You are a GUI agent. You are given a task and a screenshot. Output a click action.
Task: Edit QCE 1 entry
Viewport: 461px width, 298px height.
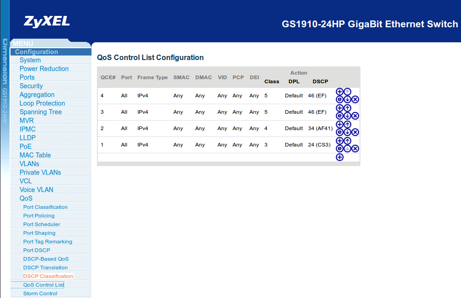[339, 149]
